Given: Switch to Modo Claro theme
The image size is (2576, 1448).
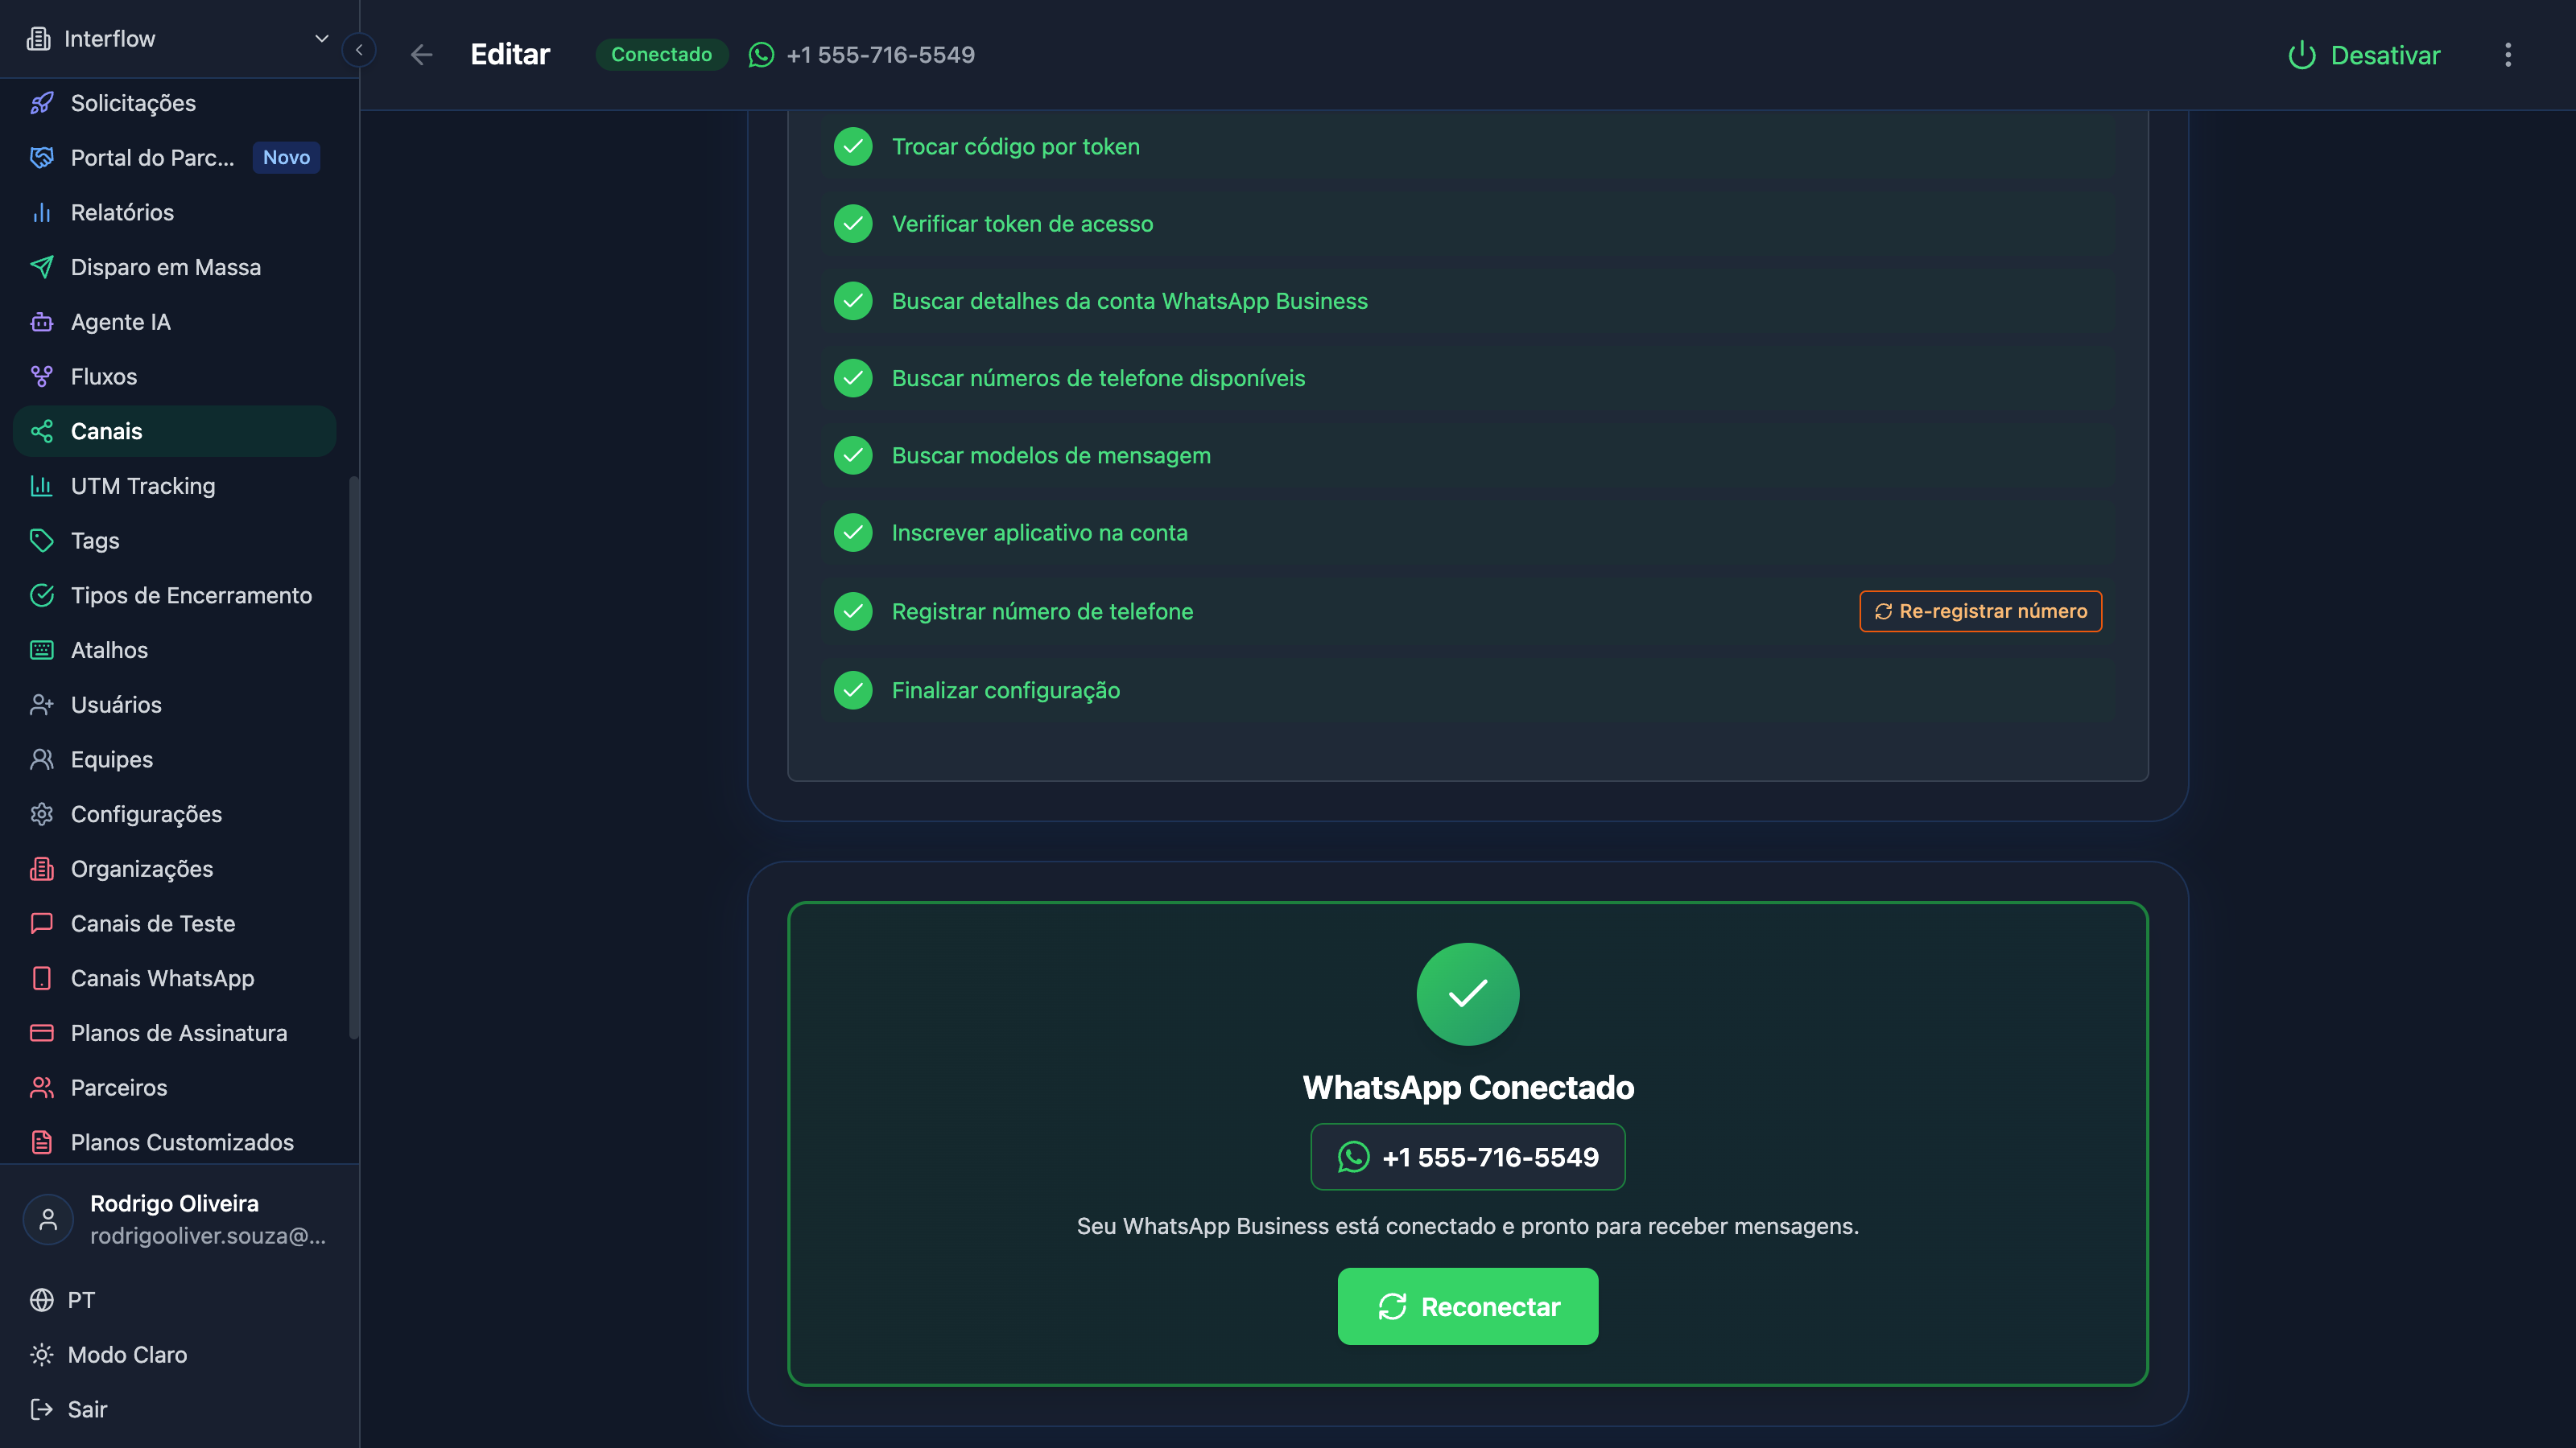Looking at the screenshot, I should pos(109,1355).
